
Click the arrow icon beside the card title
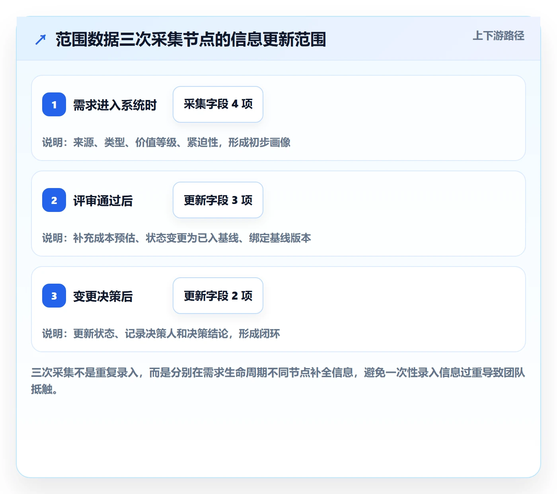pyautogui.click(x=41, y=39)
